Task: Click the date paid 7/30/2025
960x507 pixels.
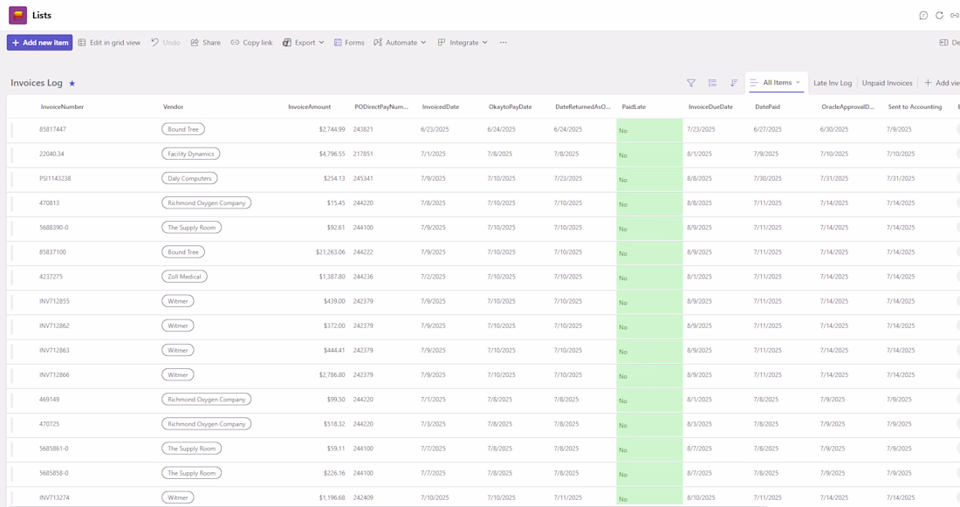Action: tap(768, 178)
